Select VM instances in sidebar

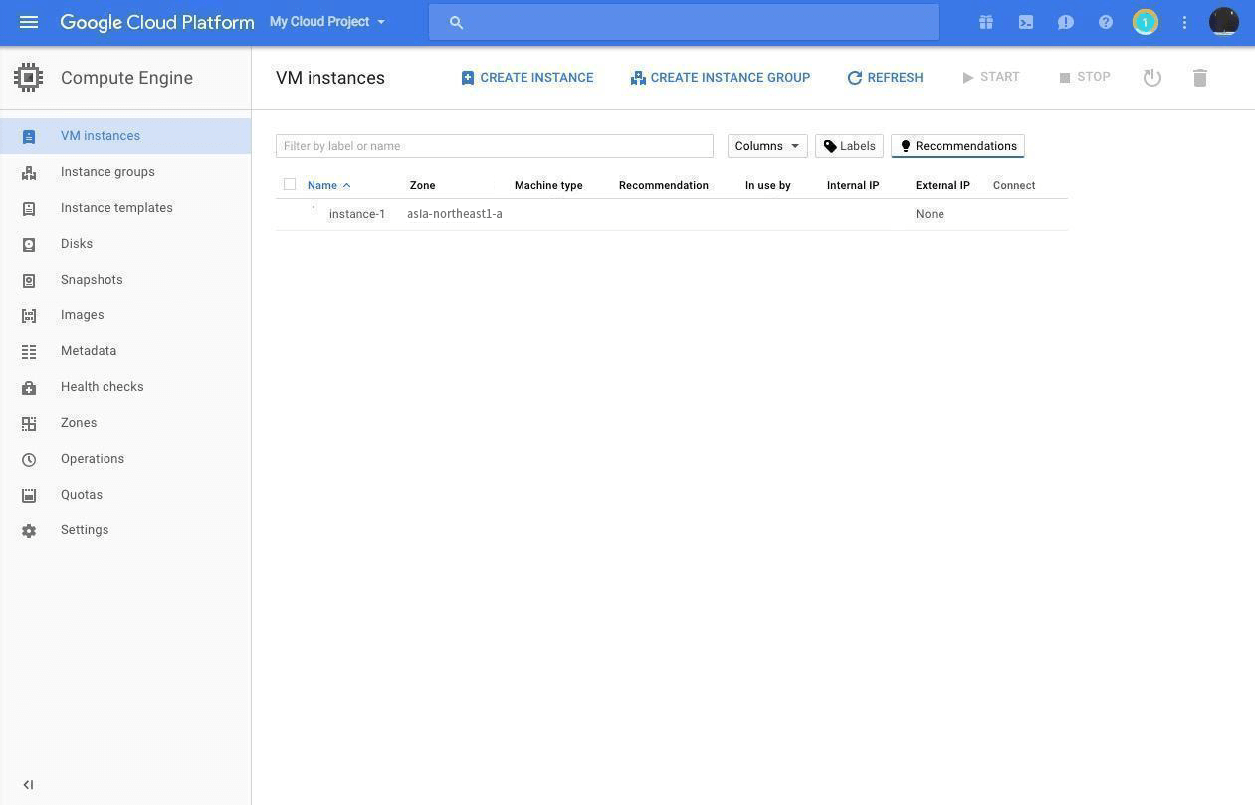pyautogui.click(x=125, y=136)
